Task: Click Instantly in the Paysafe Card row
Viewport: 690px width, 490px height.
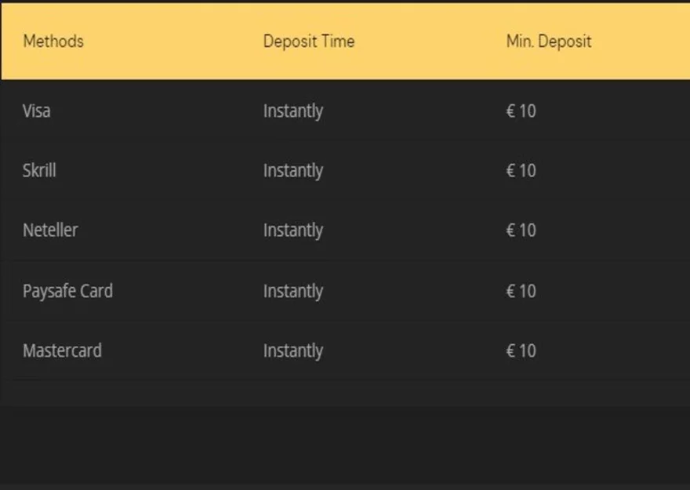Action: pyautogui.click(x=293, y=292)
